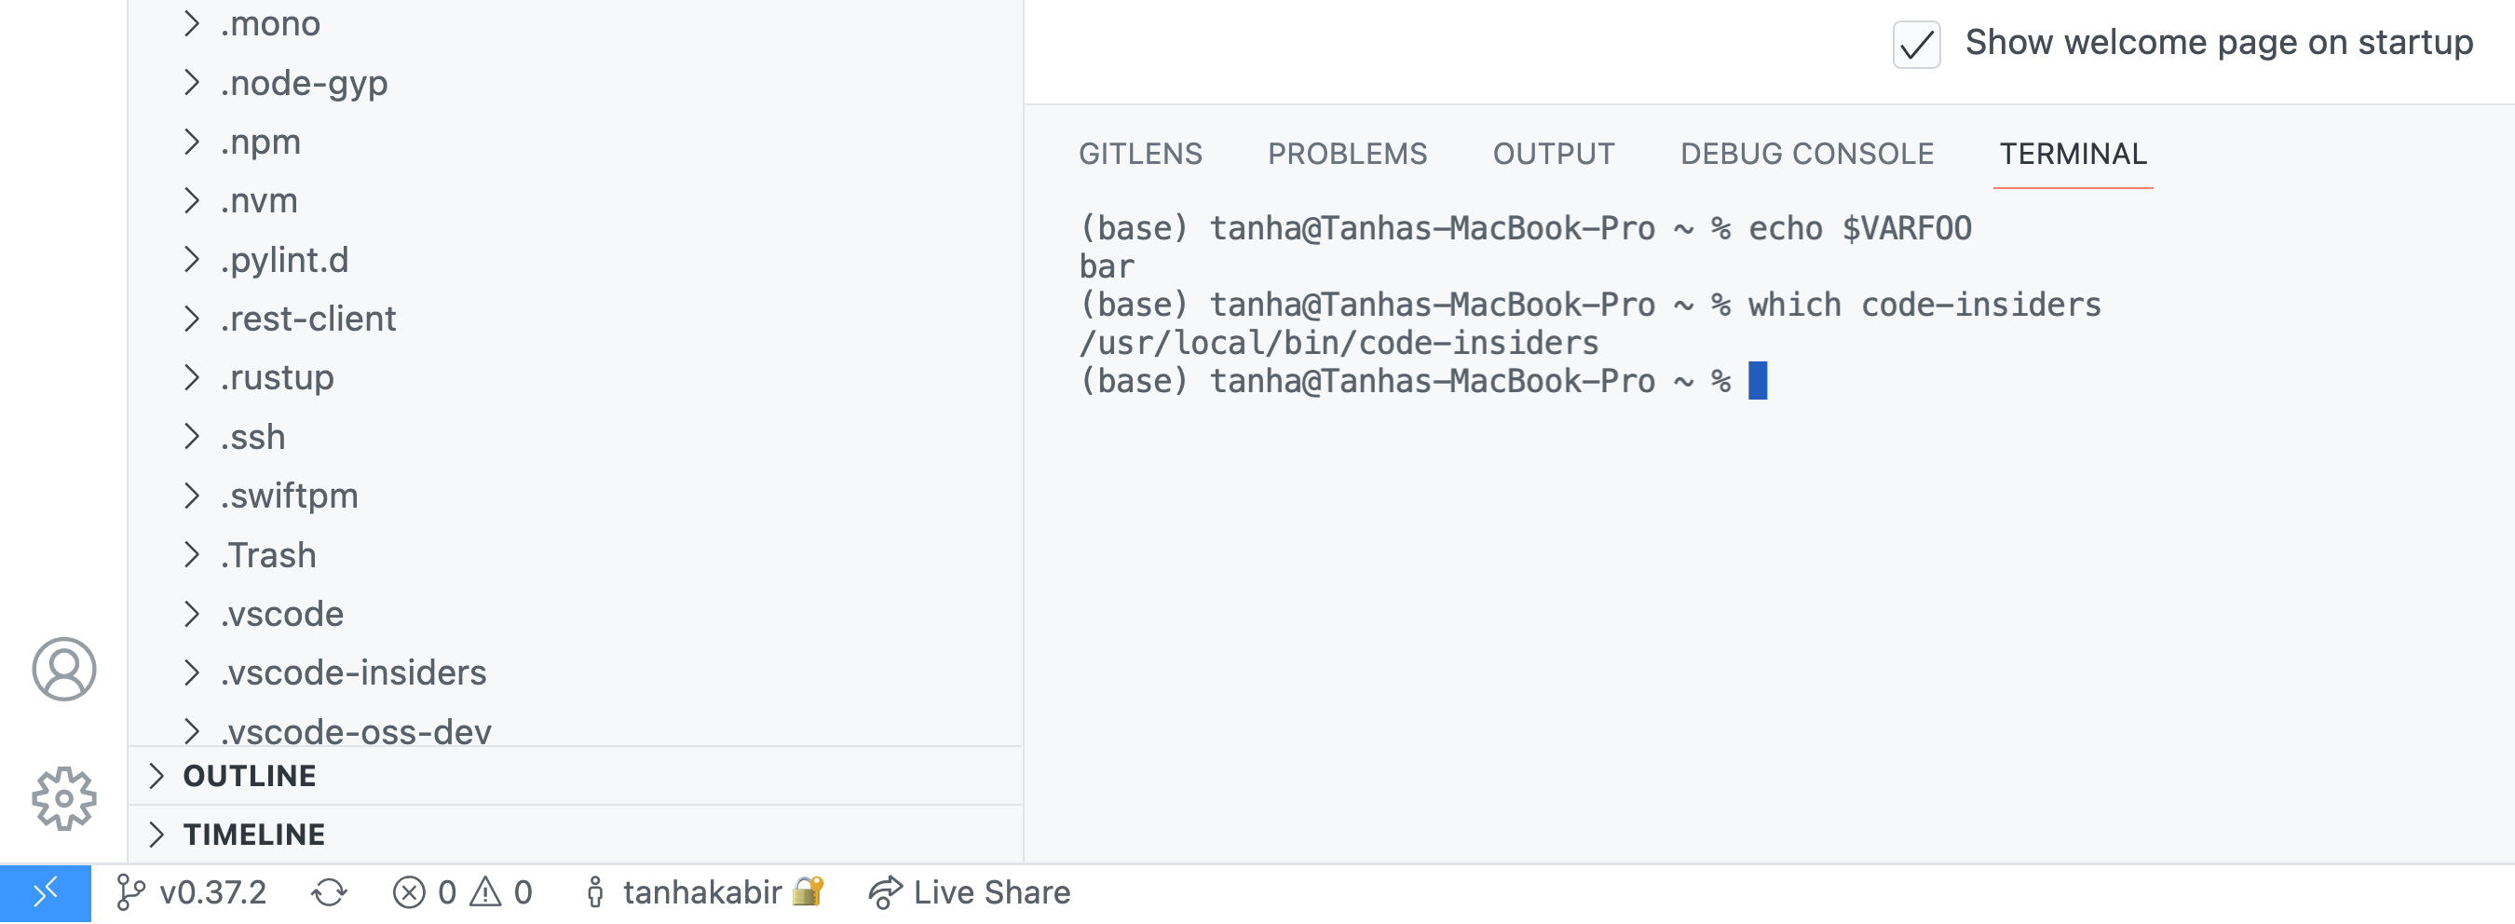Open the DEBUG CONSOLE tab
Viewport: 2515px width, 924px height.
point(1806,154)
